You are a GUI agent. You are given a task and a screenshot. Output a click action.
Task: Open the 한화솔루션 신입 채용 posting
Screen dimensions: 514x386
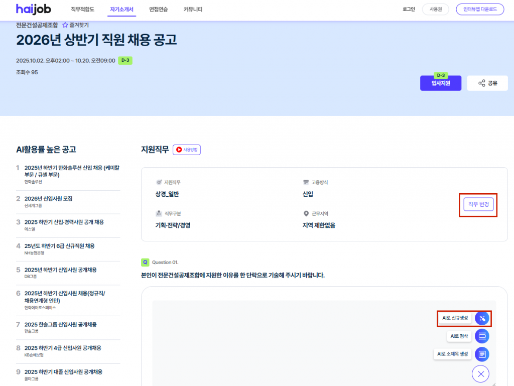pyautogui.click(x=72, y=171)
